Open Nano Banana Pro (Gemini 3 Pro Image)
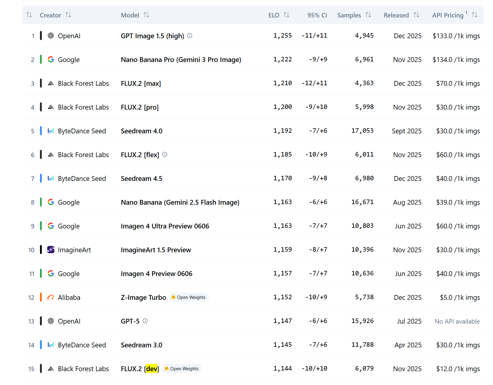 click(181, 60)
